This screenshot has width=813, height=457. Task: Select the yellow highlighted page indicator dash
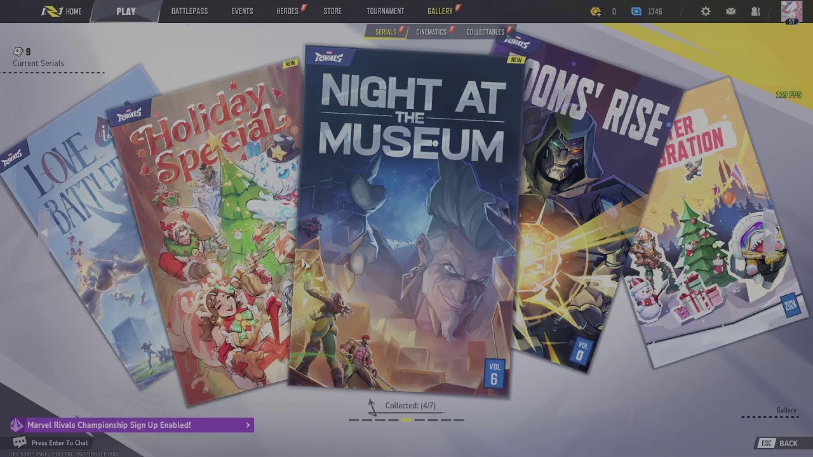(x=406, y=420)
